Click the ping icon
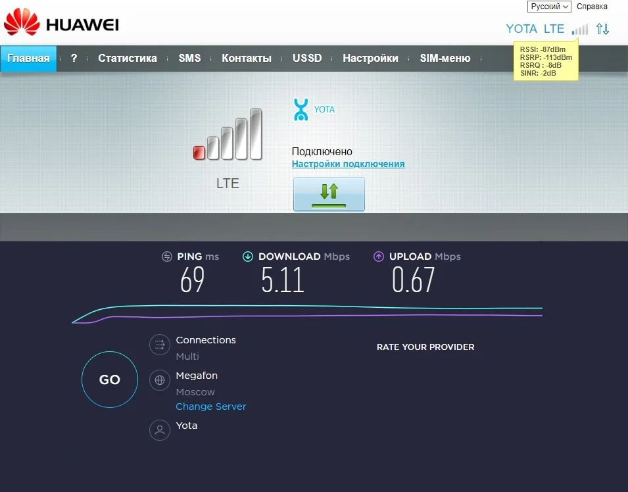The image size is (628, 492). [x=167, y=257]
